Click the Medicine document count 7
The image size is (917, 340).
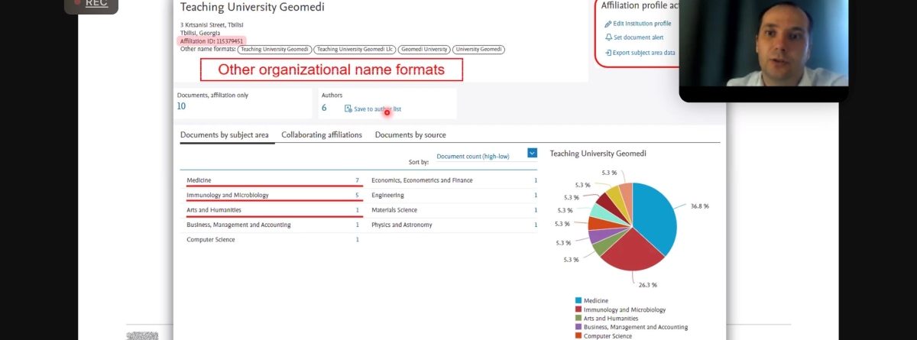pos(357,180)
